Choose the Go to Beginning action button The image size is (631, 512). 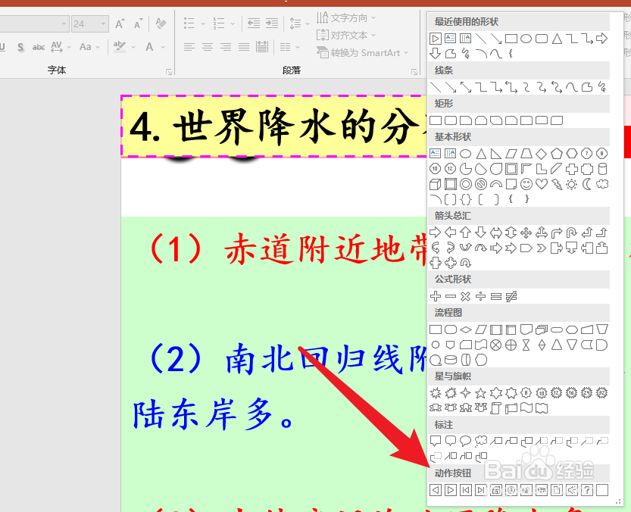tap(466, 490)
